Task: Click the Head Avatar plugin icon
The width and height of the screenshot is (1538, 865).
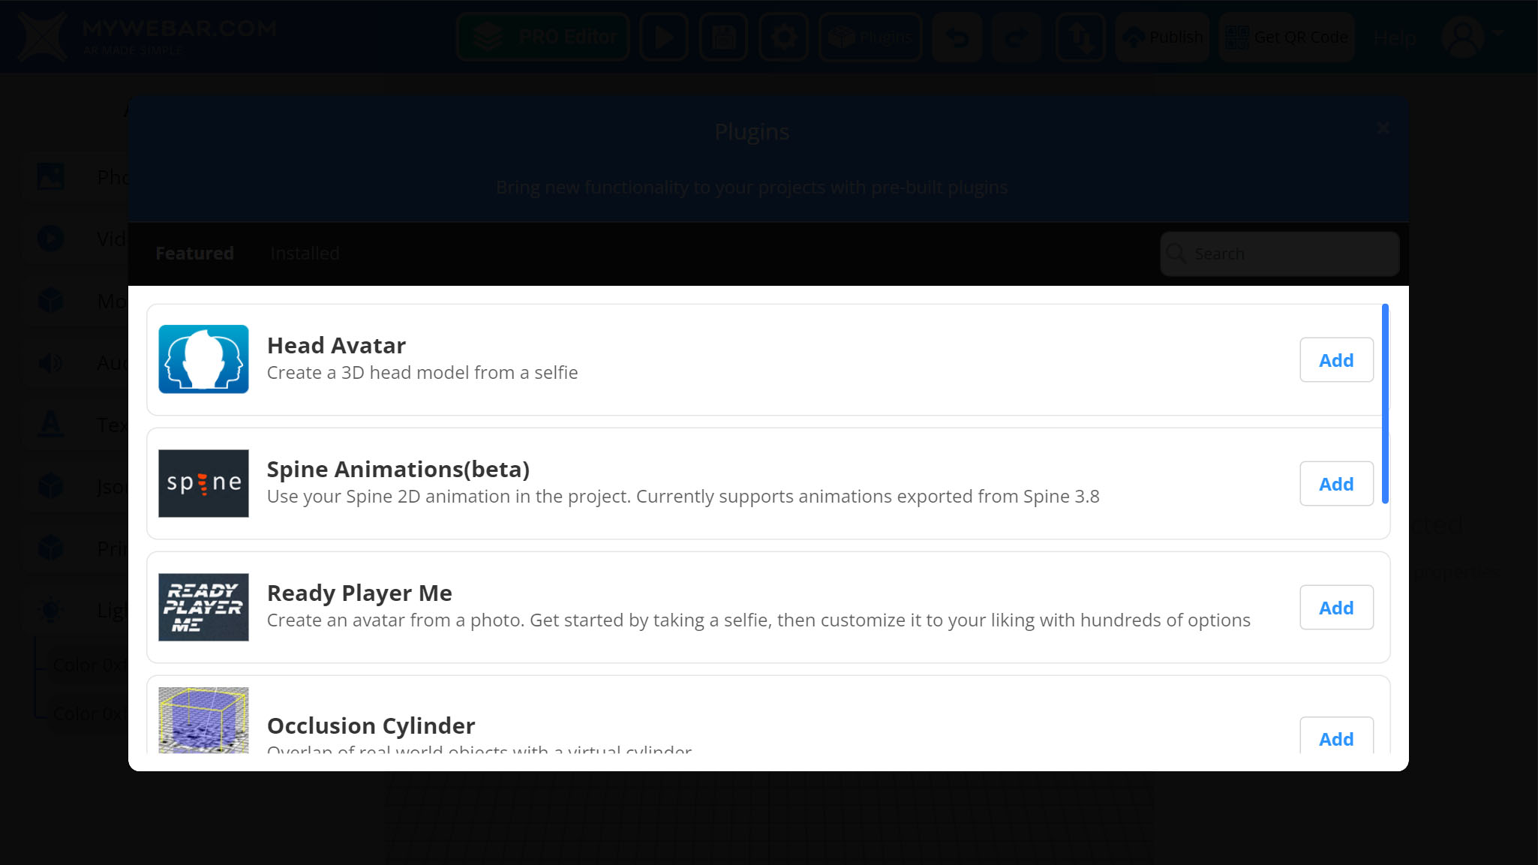Action: 203,359
